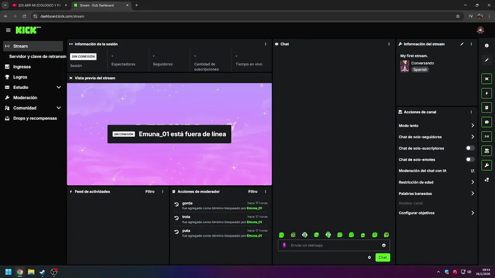The image size is (495, 278).
Task: Open Windows Start menu
Action: (8, 272)
